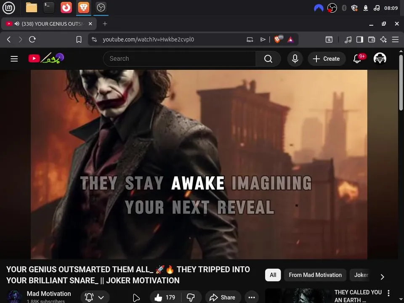Go forward to next page
Image resolution: width=404 pixels, height=303 pixels.
tap(20, 40)
